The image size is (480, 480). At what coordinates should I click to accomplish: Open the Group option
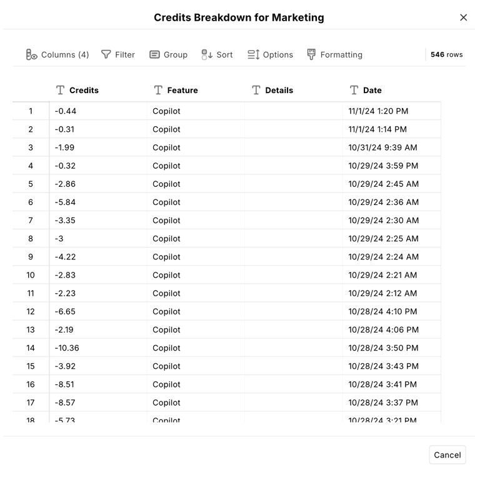point(168,55)
